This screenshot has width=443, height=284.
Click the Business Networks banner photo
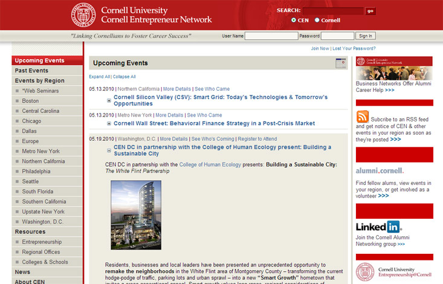(x=394, y=68)
